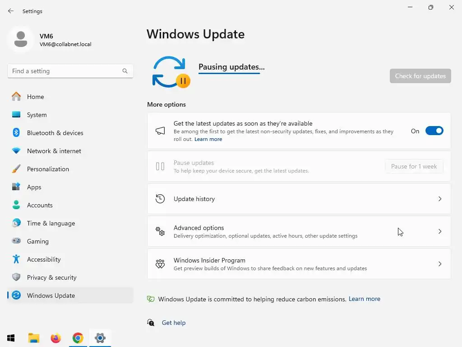The width and height of the screenshot is (462, 347).
Task: Click the Pausing updates progress bar
Action: pyautogui.click(x=229, y=73)
